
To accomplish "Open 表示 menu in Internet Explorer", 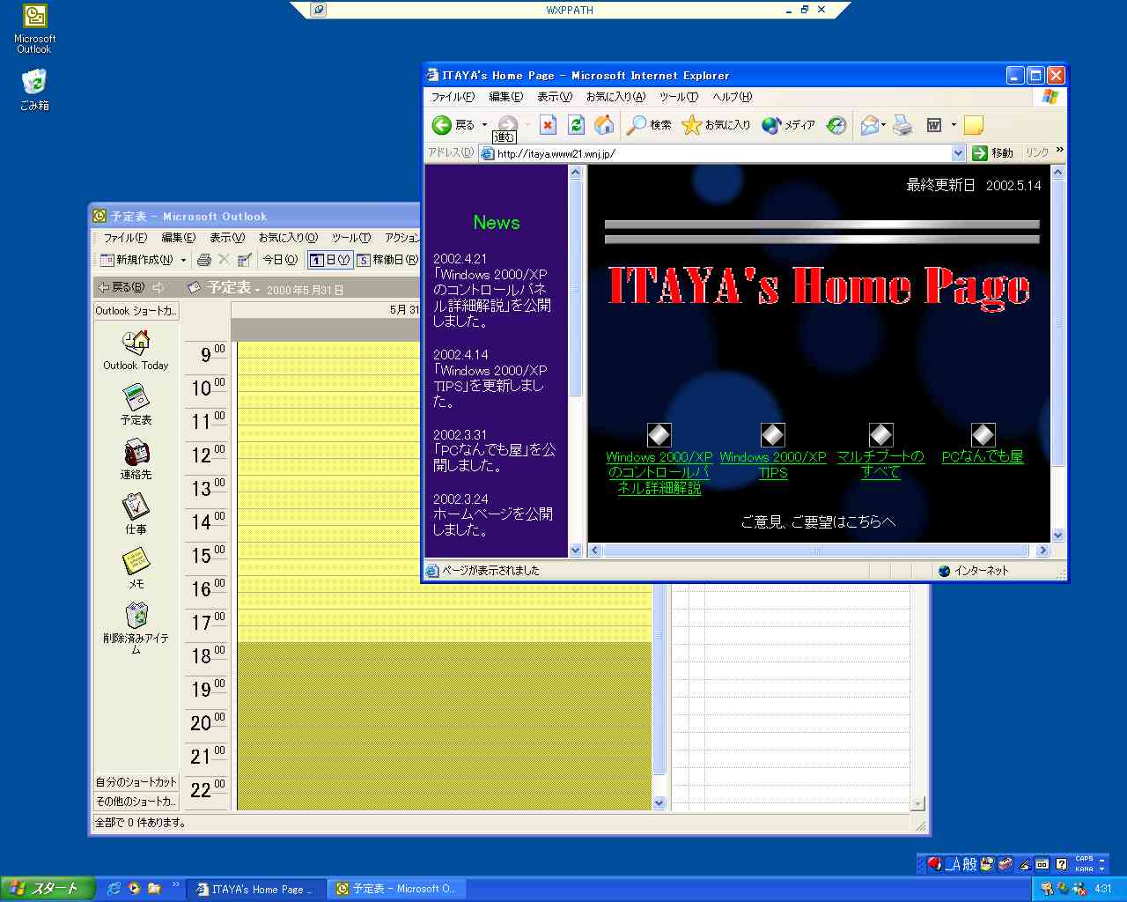I will click(x=555, y=97).
